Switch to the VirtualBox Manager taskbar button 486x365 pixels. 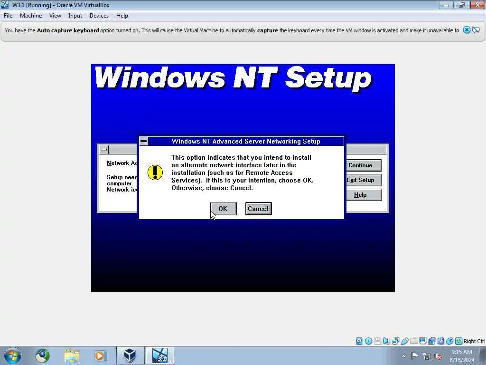click(x=130, y=355)
